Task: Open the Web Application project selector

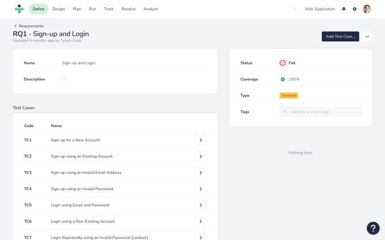Action: tap(319, 9)
